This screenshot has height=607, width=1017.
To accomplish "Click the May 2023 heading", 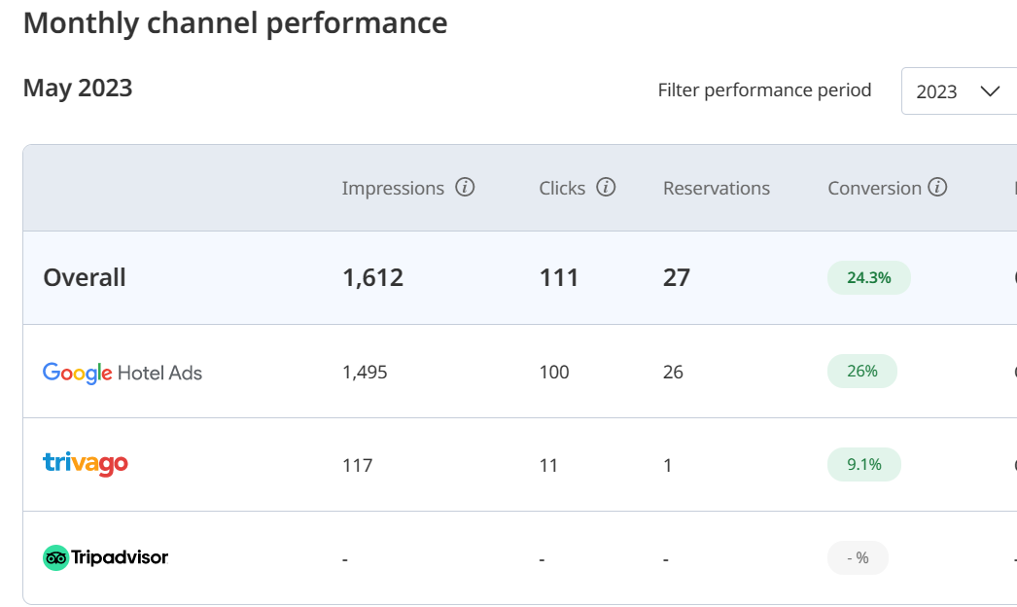I will pos(78,89).
